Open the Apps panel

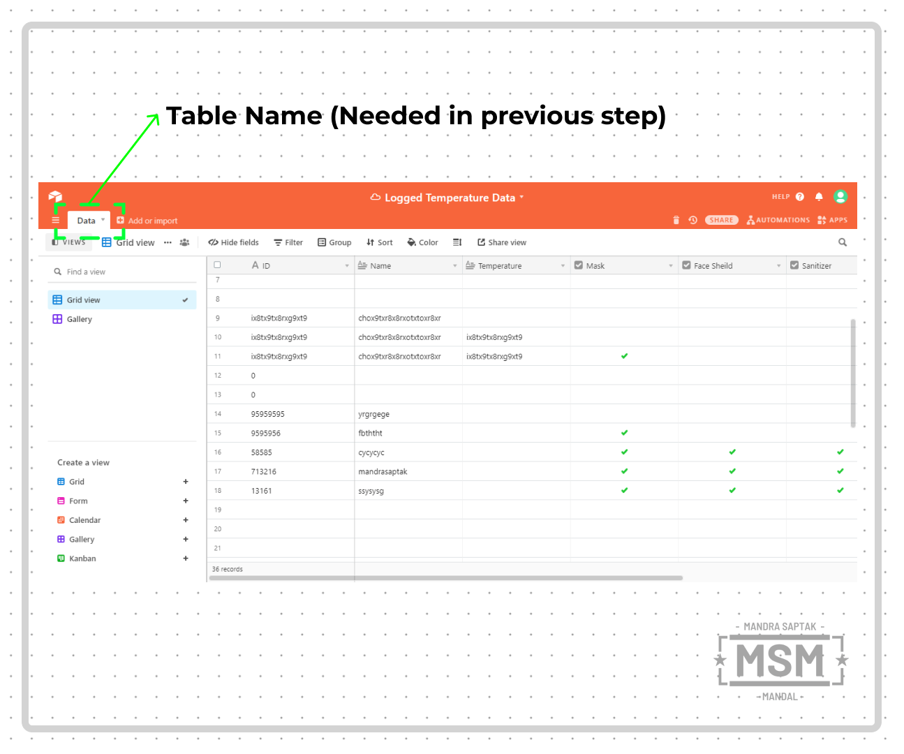point(832,220)
